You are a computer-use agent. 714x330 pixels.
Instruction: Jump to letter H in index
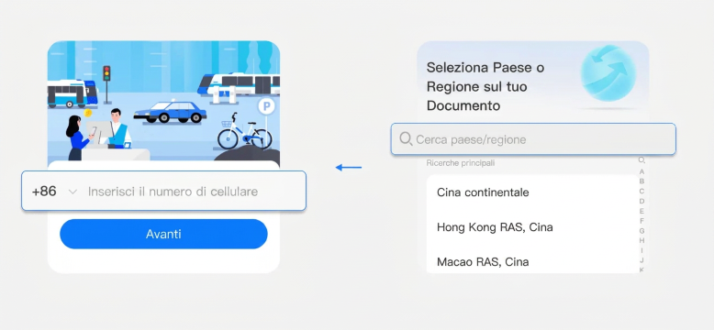click(641, 240)
